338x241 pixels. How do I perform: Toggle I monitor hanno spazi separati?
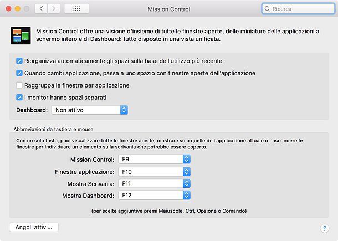(19, 98)
